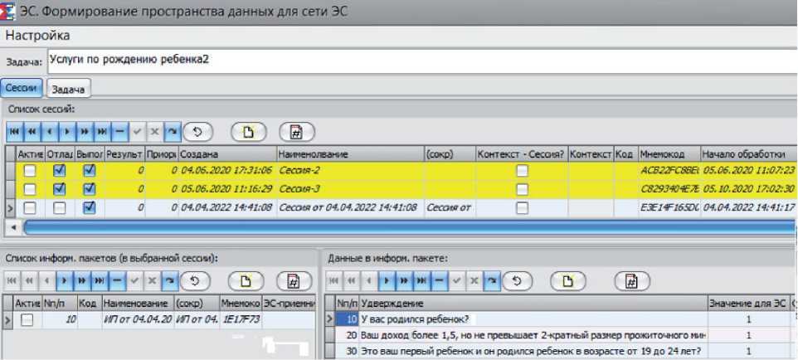Image resolution: width=798 pixels, height=360 pixels.
Task: Jump to last record in packet data toolbar
Action: click(x=422, y=280)
